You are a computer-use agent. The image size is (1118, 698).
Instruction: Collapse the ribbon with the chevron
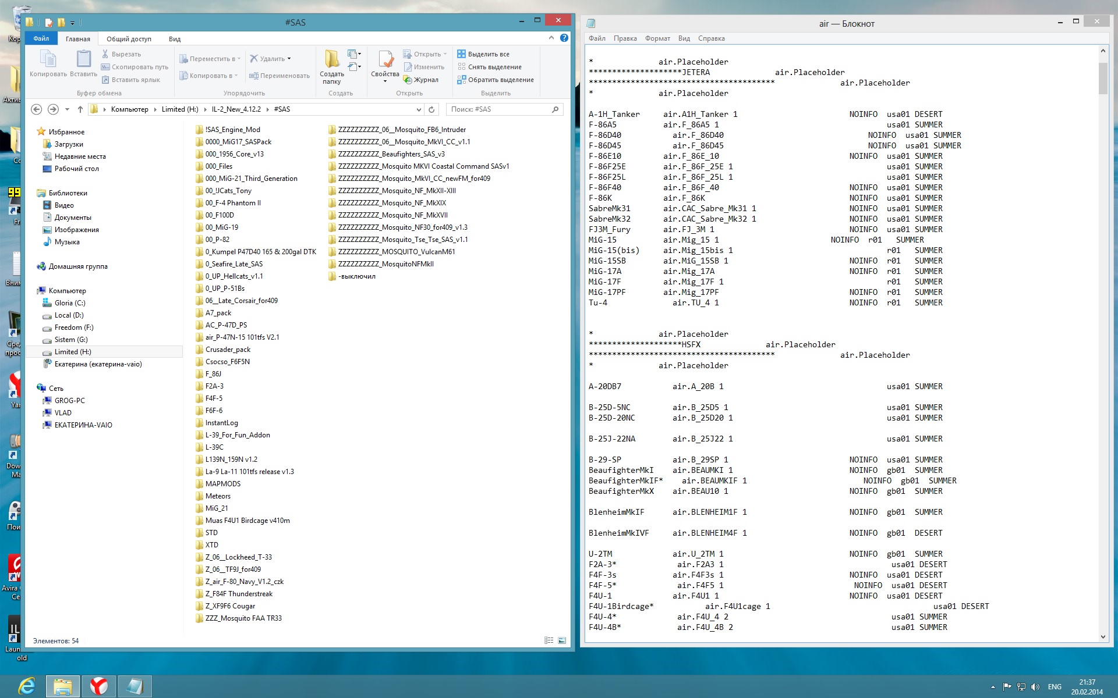tap(551, 38)
